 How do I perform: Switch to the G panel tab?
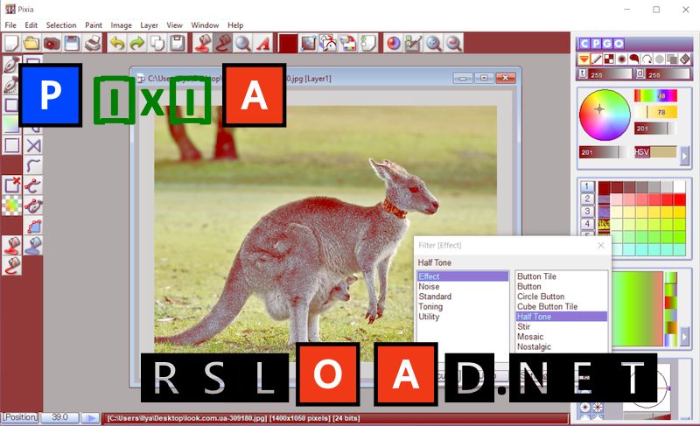(x=607, y=43)
